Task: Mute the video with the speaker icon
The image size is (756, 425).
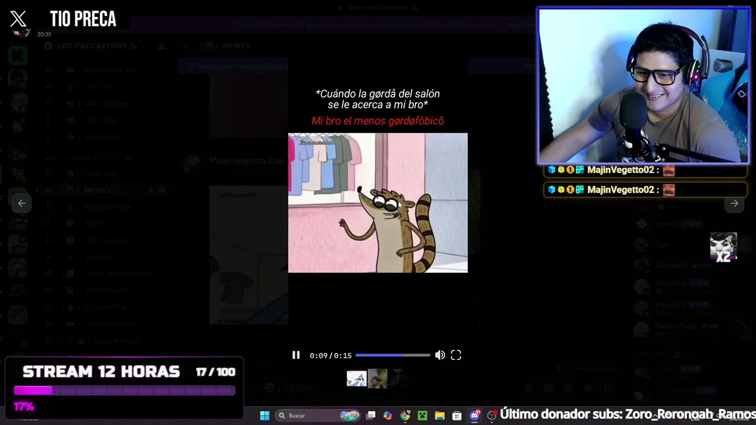Action: (x=440, y=355)
